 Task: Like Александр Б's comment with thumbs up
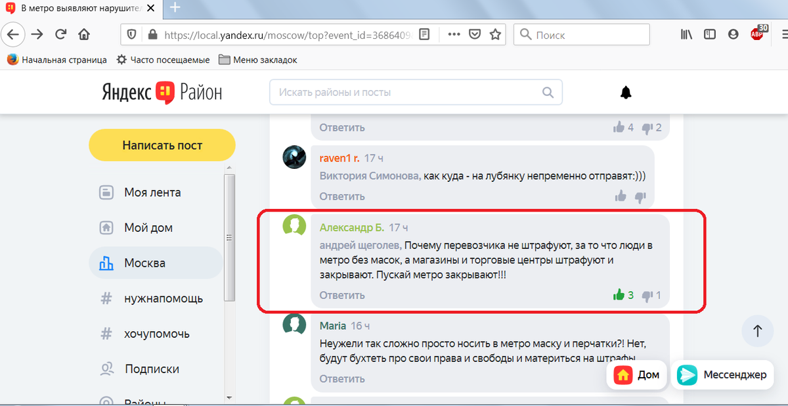(618, 295)
